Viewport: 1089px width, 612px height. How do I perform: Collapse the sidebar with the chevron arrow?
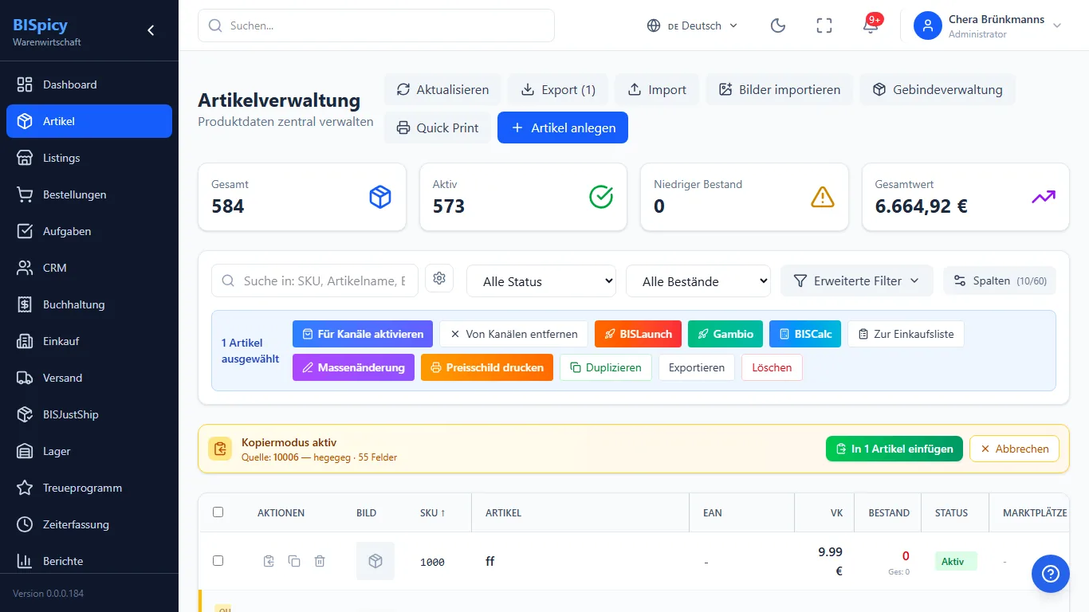tap(151, 30)
